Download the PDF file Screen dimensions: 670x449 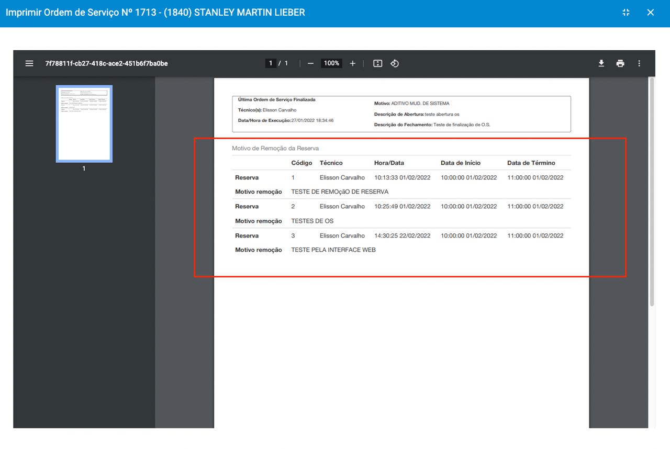point(601,63)
